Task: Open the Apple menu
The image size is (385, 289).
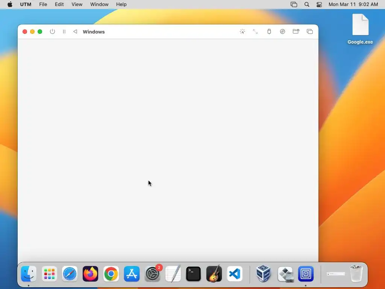Action: tap(10, 4)
